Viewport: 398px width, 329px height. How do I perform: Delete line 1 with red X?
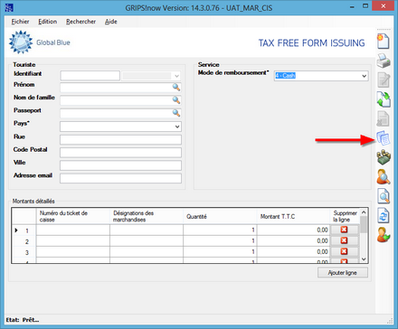point(344,230)
